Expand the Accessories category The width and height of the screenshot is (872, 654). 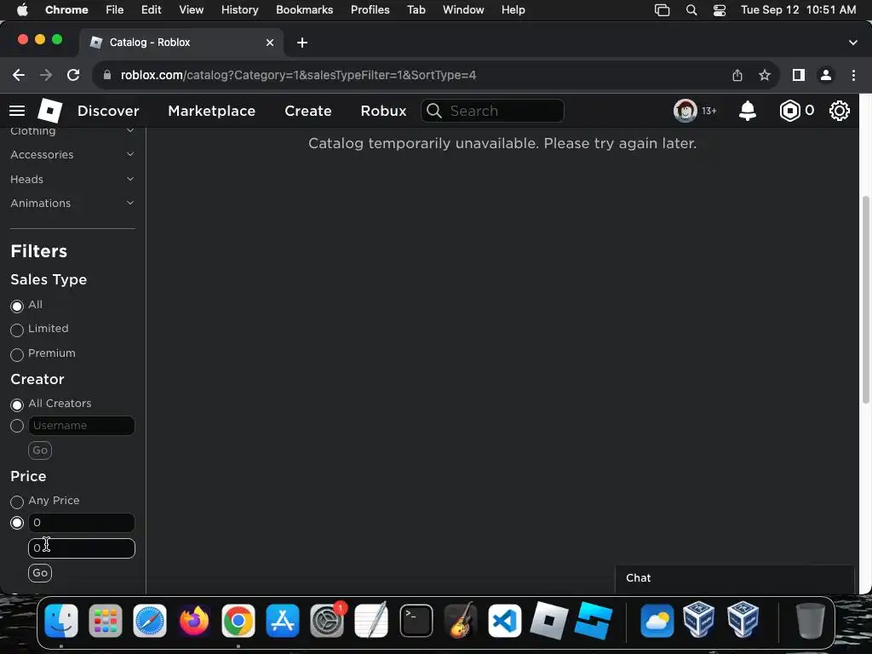click(73, 155)
